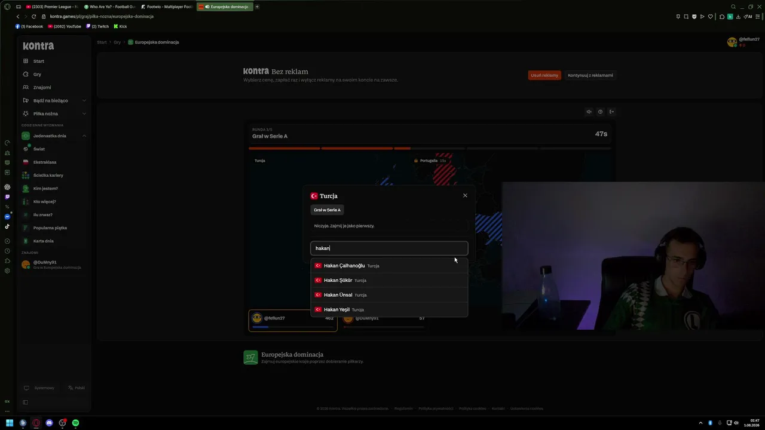Open the Ekstraklasa challenge
The image size is (765, 430).
click(x=54, y=162)
